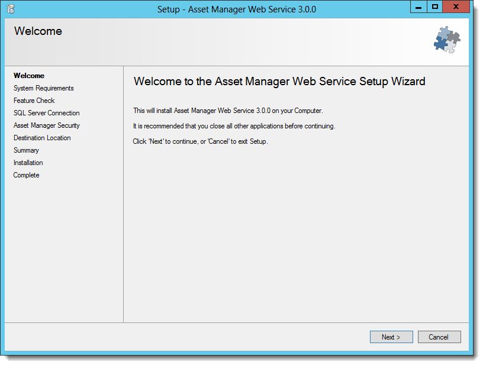This screenshot has height=365, width=483.
Task: Open the Summary step
Action: click(26, 150)
